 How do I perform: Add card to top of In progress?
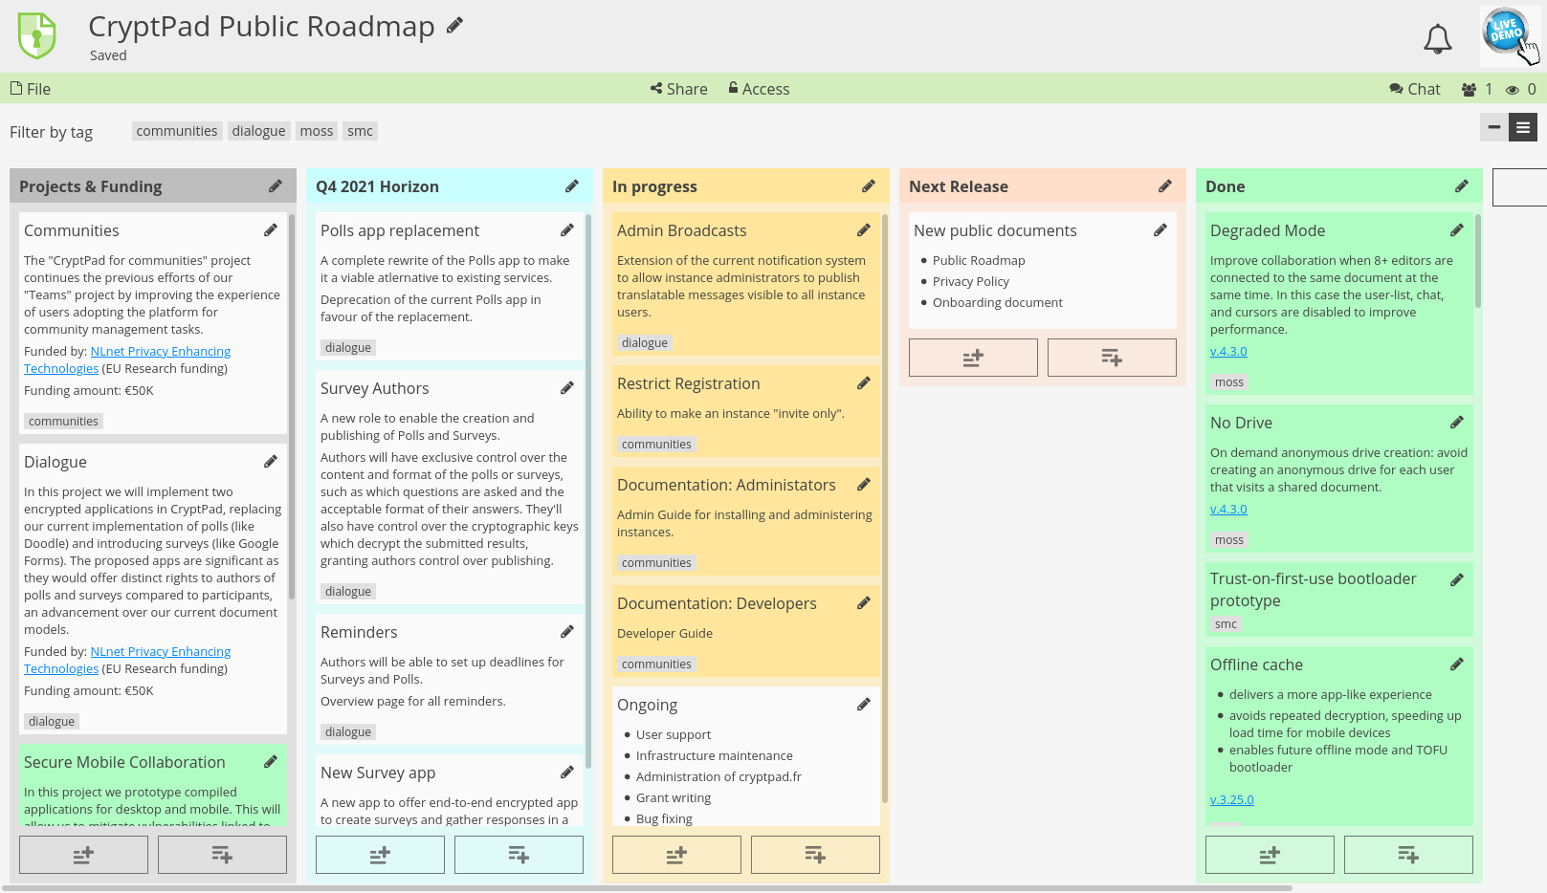click(x=676, y=855)
